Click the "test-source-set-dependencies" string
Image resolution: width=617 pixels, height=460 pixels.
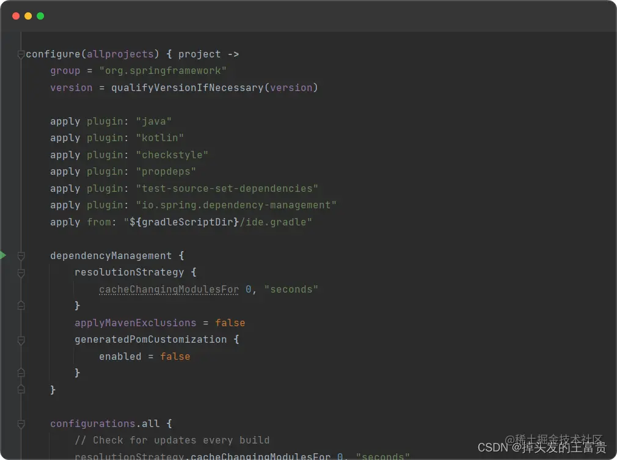point(227,189)
